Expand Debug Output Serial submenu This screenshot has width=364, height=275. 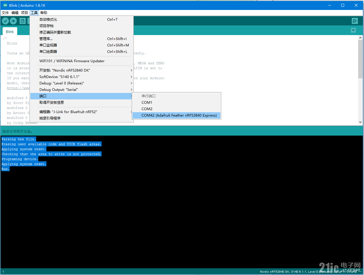82,90
